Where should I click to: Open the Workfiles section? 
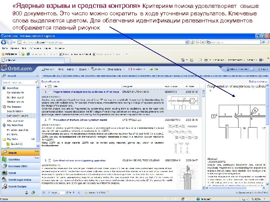(x=20, y=159)
